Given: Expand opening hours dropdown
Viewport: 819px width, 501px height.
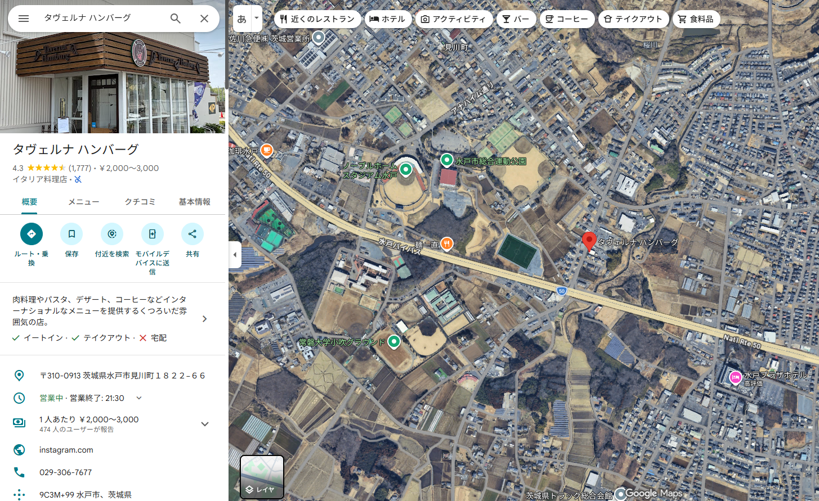Looking at the screenshot, I should 139,398.
